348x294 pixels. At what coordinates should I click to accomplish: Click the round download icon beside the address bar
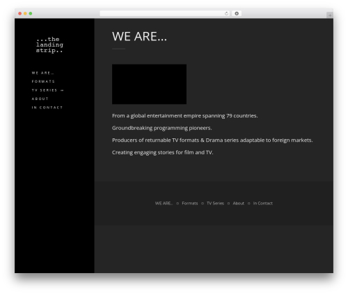[237, 13]
